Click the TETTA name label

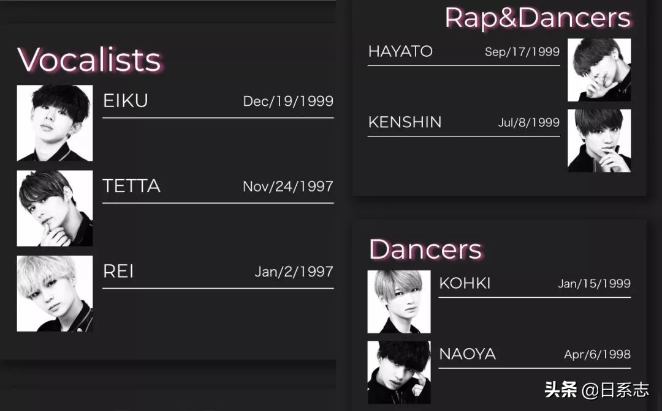click(x=132, y=186)
